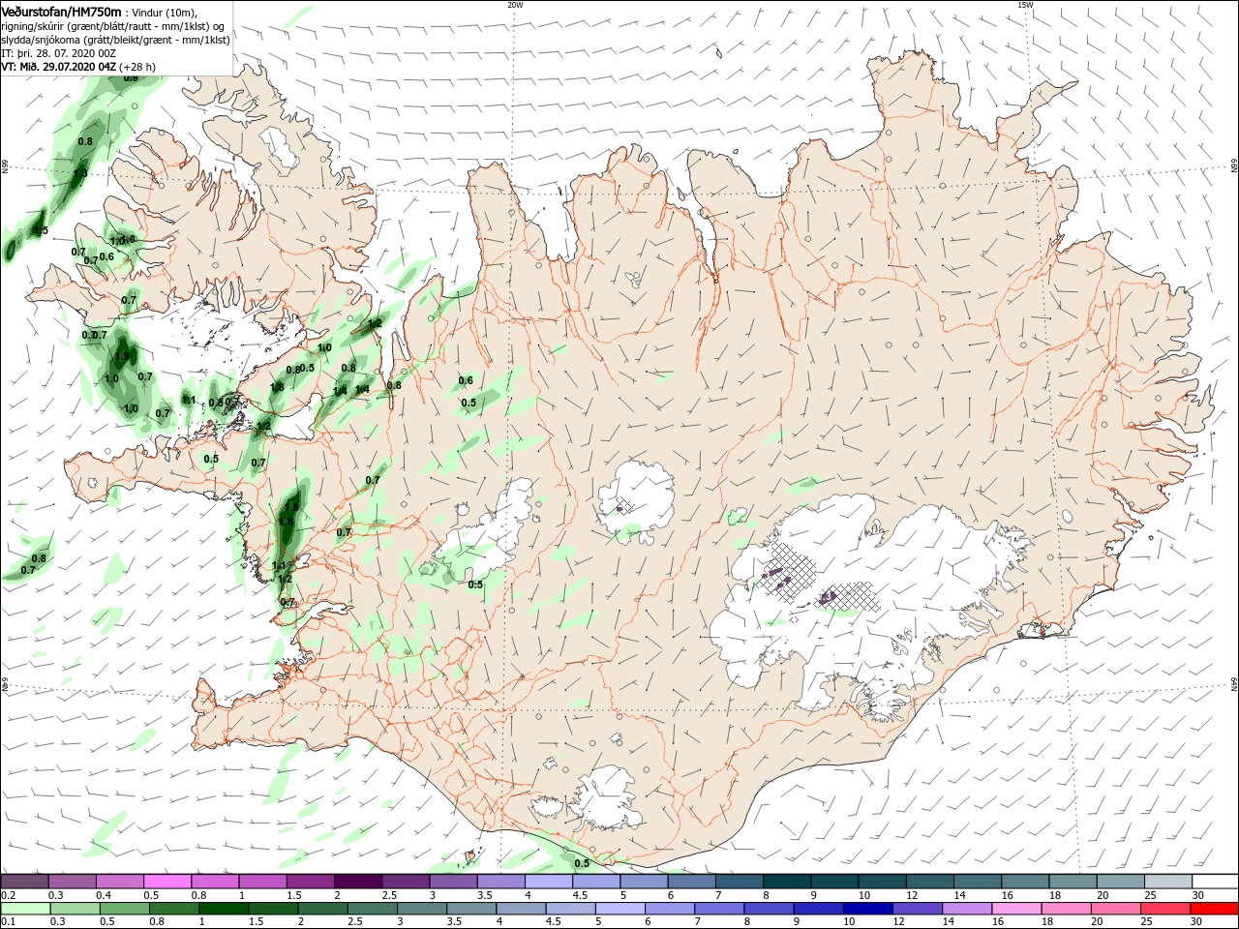Click the 0.1 label in the lower legend

point(8,923)
